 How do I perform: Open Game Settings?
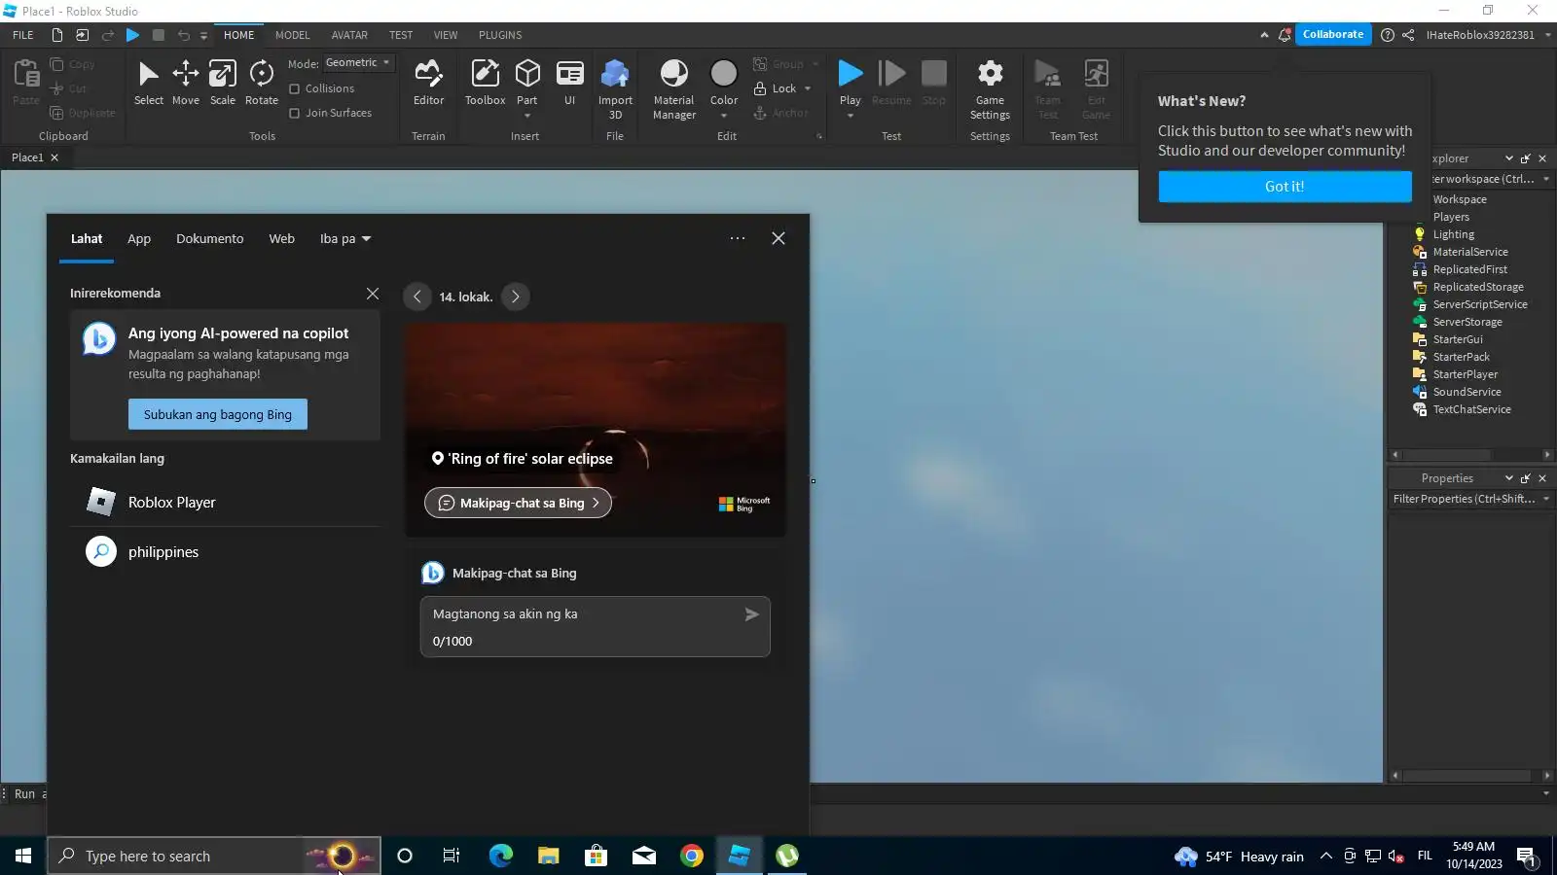point(990,89)
